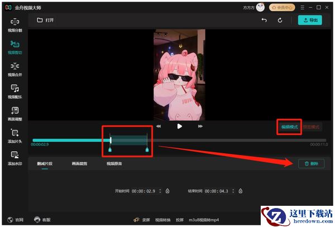Click the video preview thumbnail of the pink-haired character
The height and width of the screenshot is (227, 335).
[x=179, y=75]
